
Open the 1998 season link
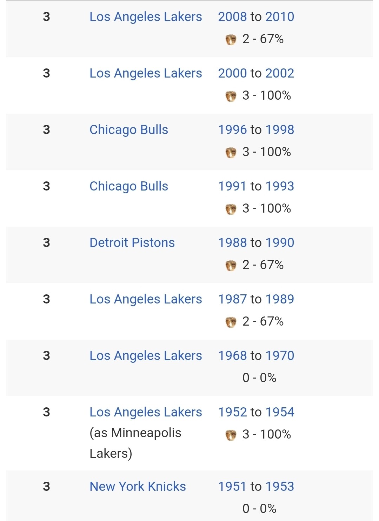[280, 129]
